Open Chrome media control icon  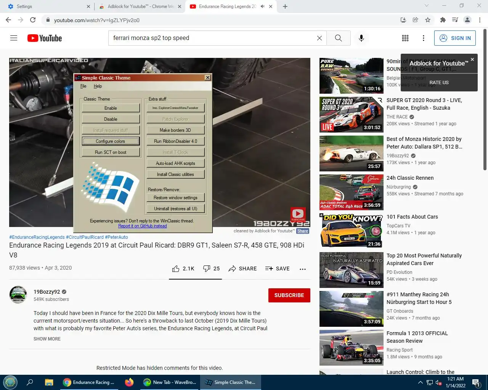[x=455, y=20]
